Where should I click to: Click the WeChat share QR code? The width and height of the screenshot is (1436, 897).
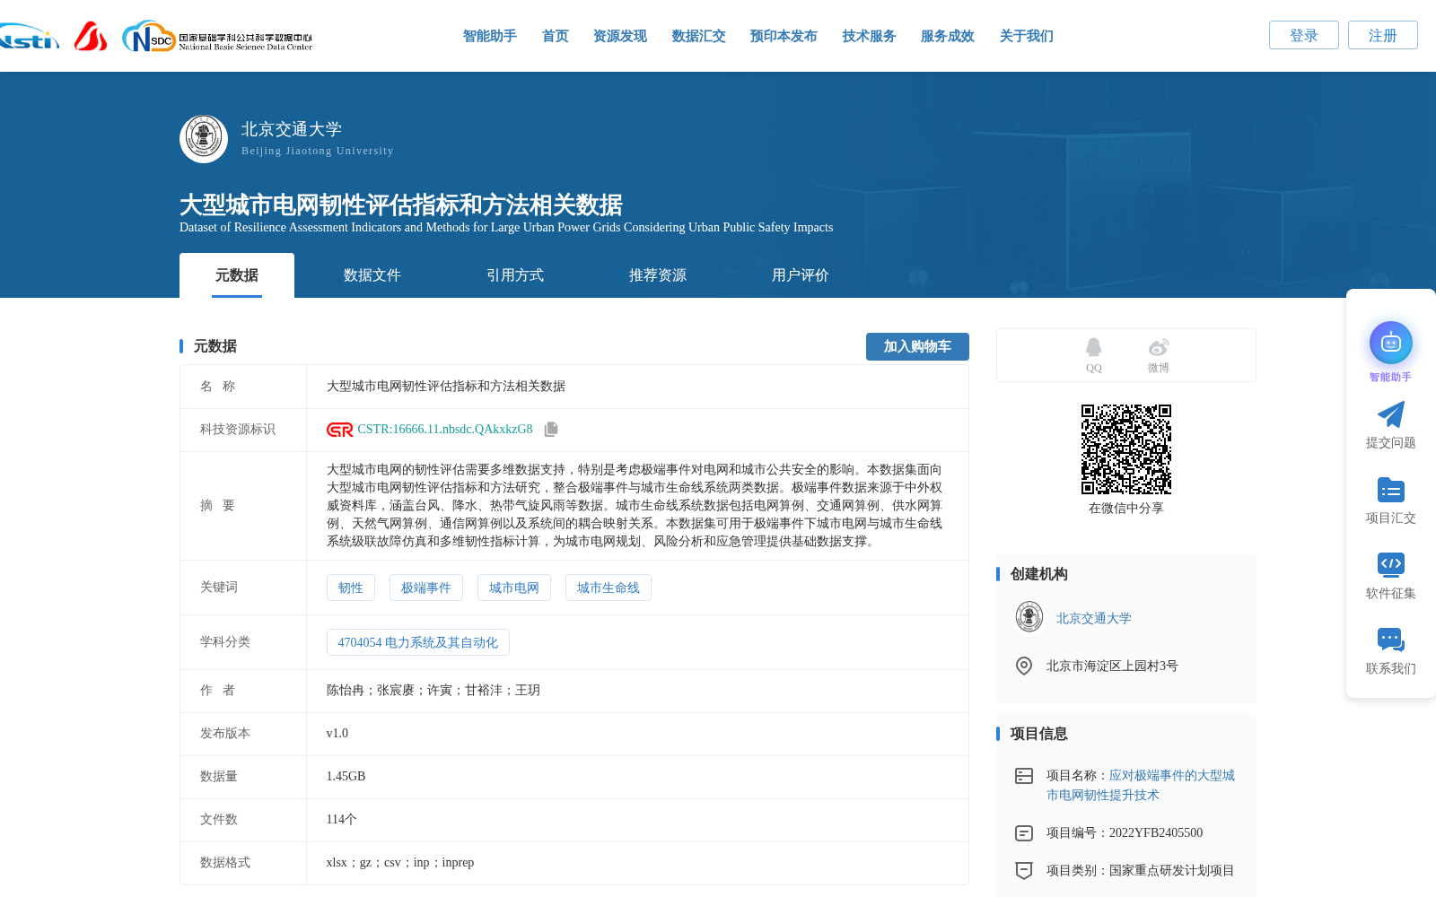[1126, 449]
